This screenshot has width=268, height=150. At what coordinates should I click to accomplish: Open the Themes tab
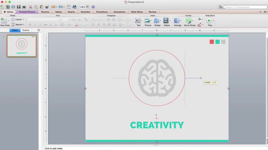coord(45,12)
